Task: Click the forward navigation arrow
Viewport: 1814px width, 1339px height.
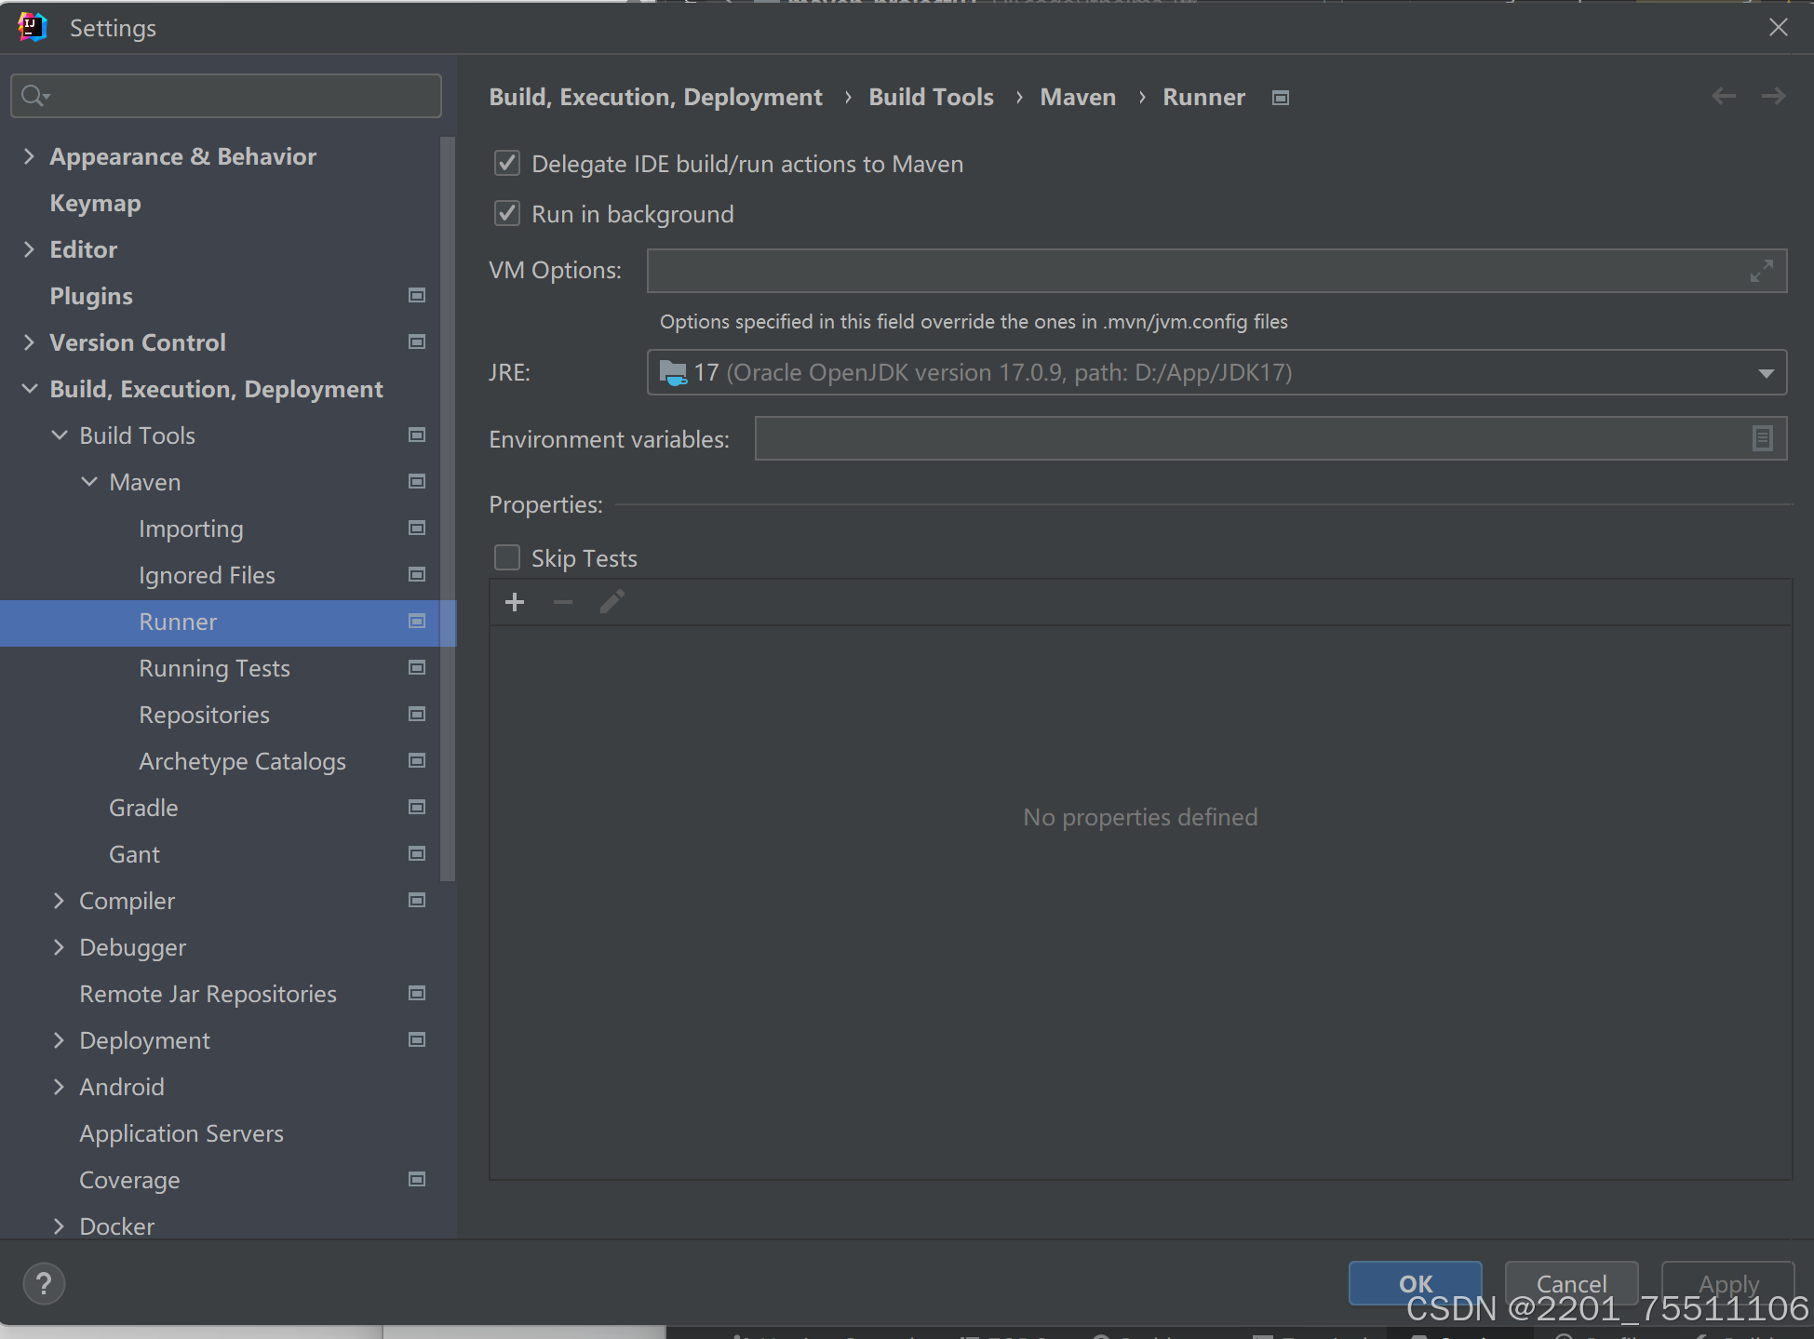Action: 1773,97
